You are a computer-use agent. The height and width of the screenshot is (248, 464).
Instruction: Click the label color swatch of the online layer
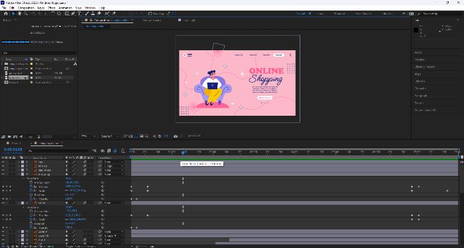[23, 203]
